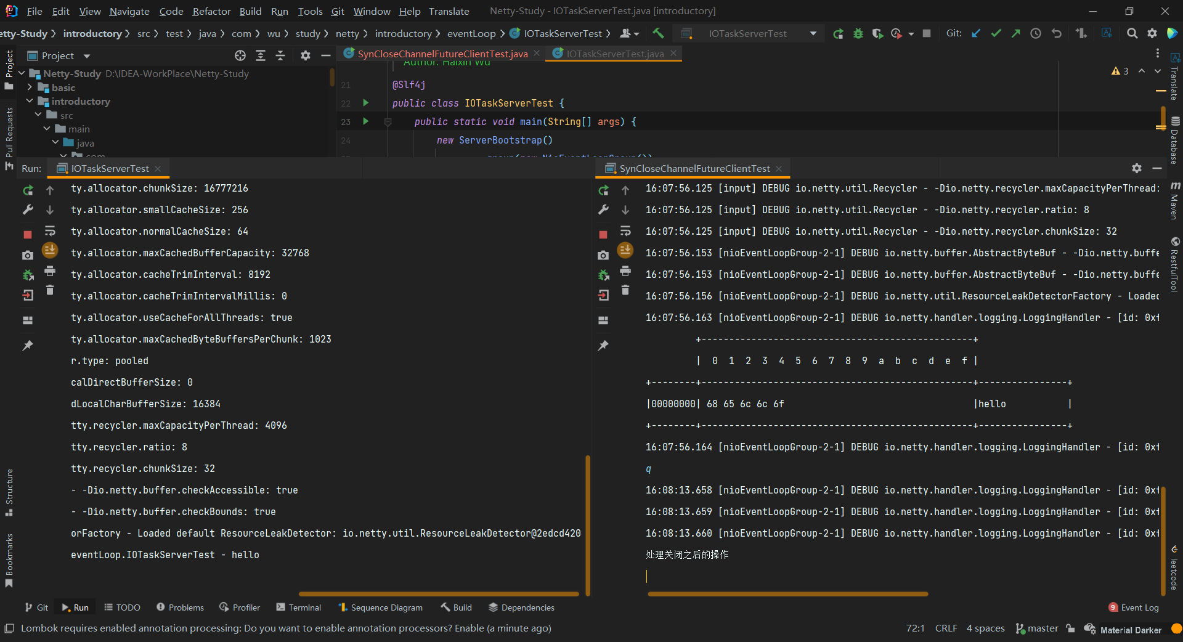Toggle scroll to end in right console

click(625, 250)
